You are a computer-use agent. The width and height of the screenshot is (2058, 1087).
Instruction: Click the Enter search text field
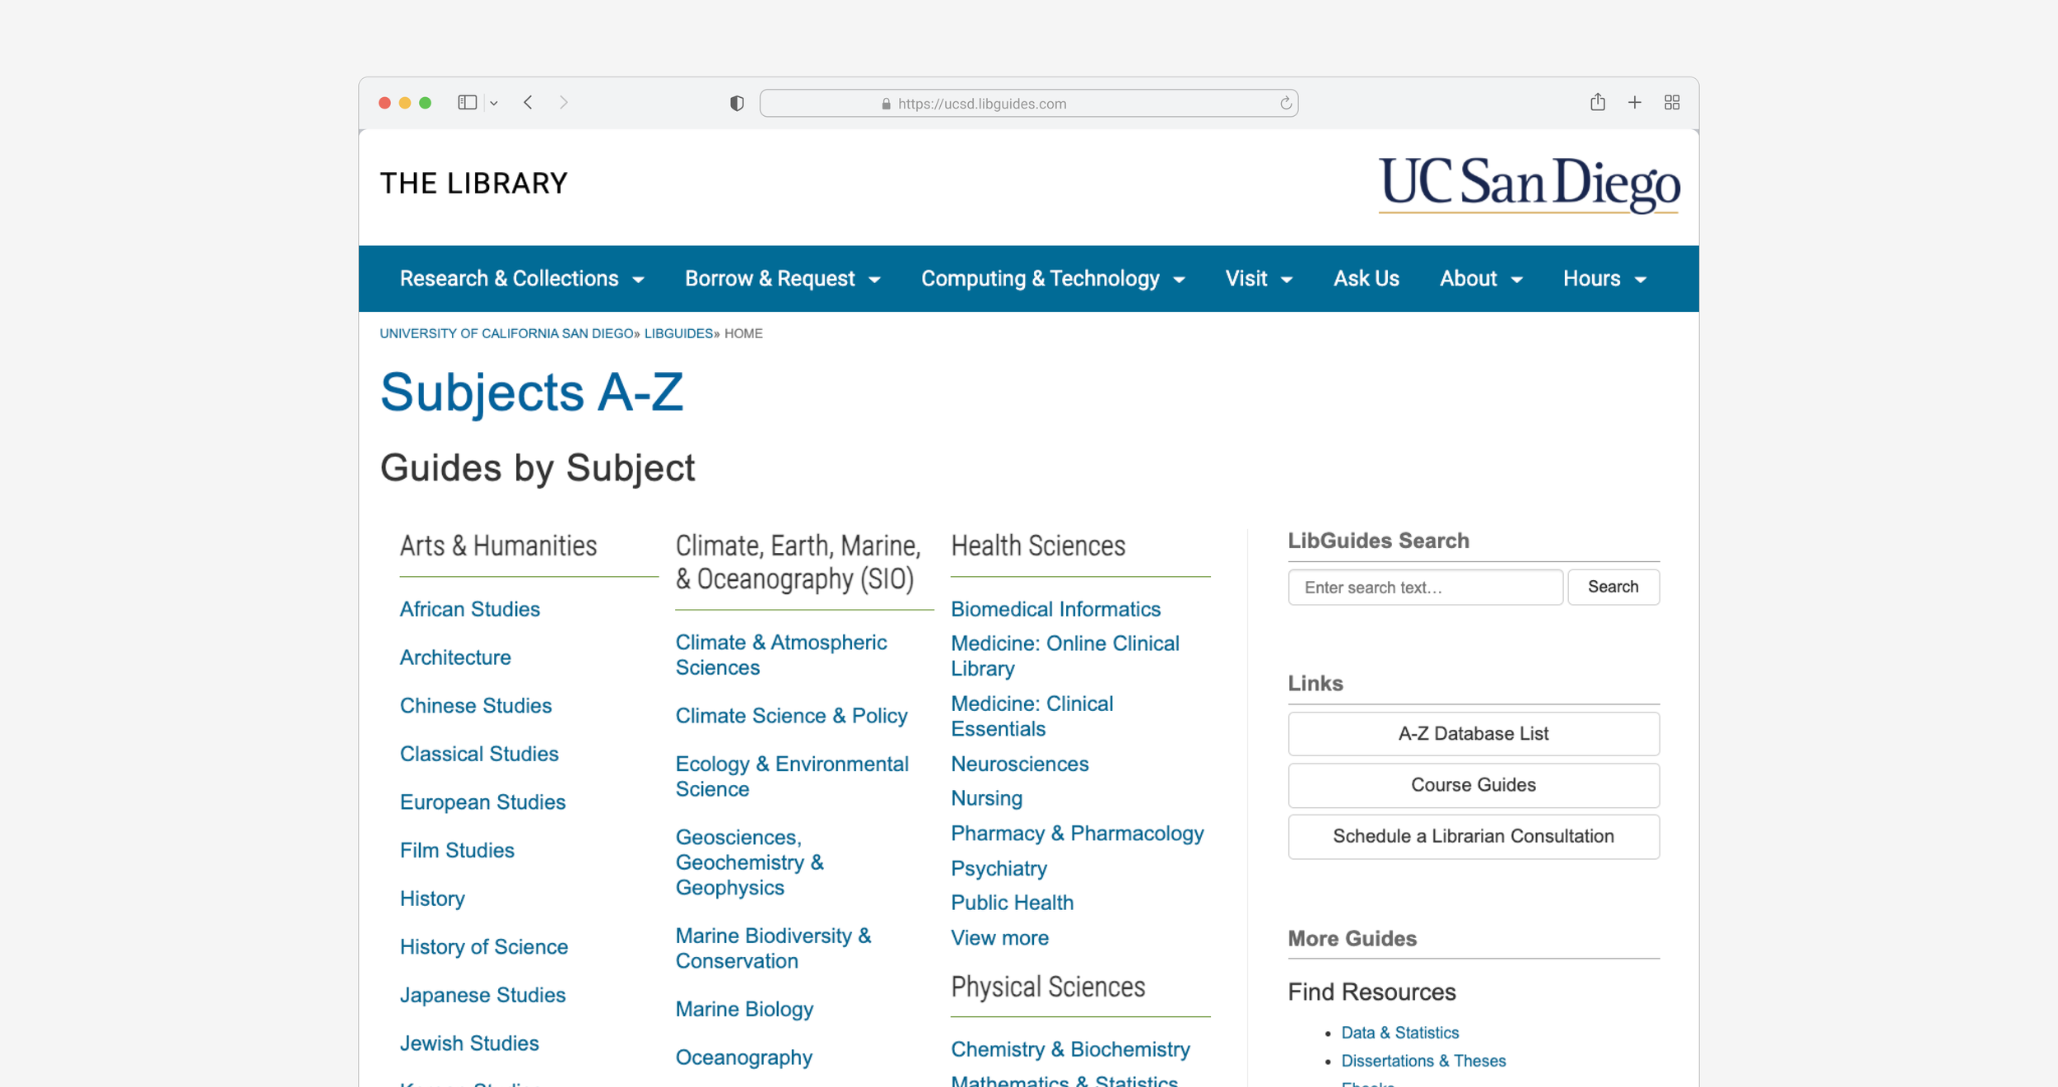[x=1425, y=588]
